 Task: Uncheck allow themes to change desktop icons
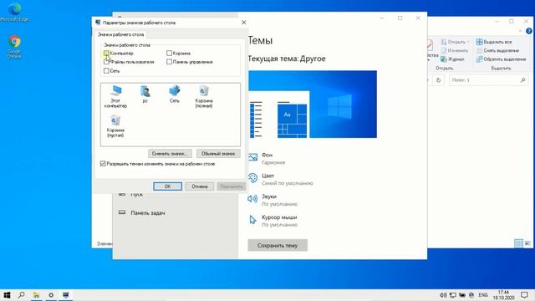coord(103,164)
